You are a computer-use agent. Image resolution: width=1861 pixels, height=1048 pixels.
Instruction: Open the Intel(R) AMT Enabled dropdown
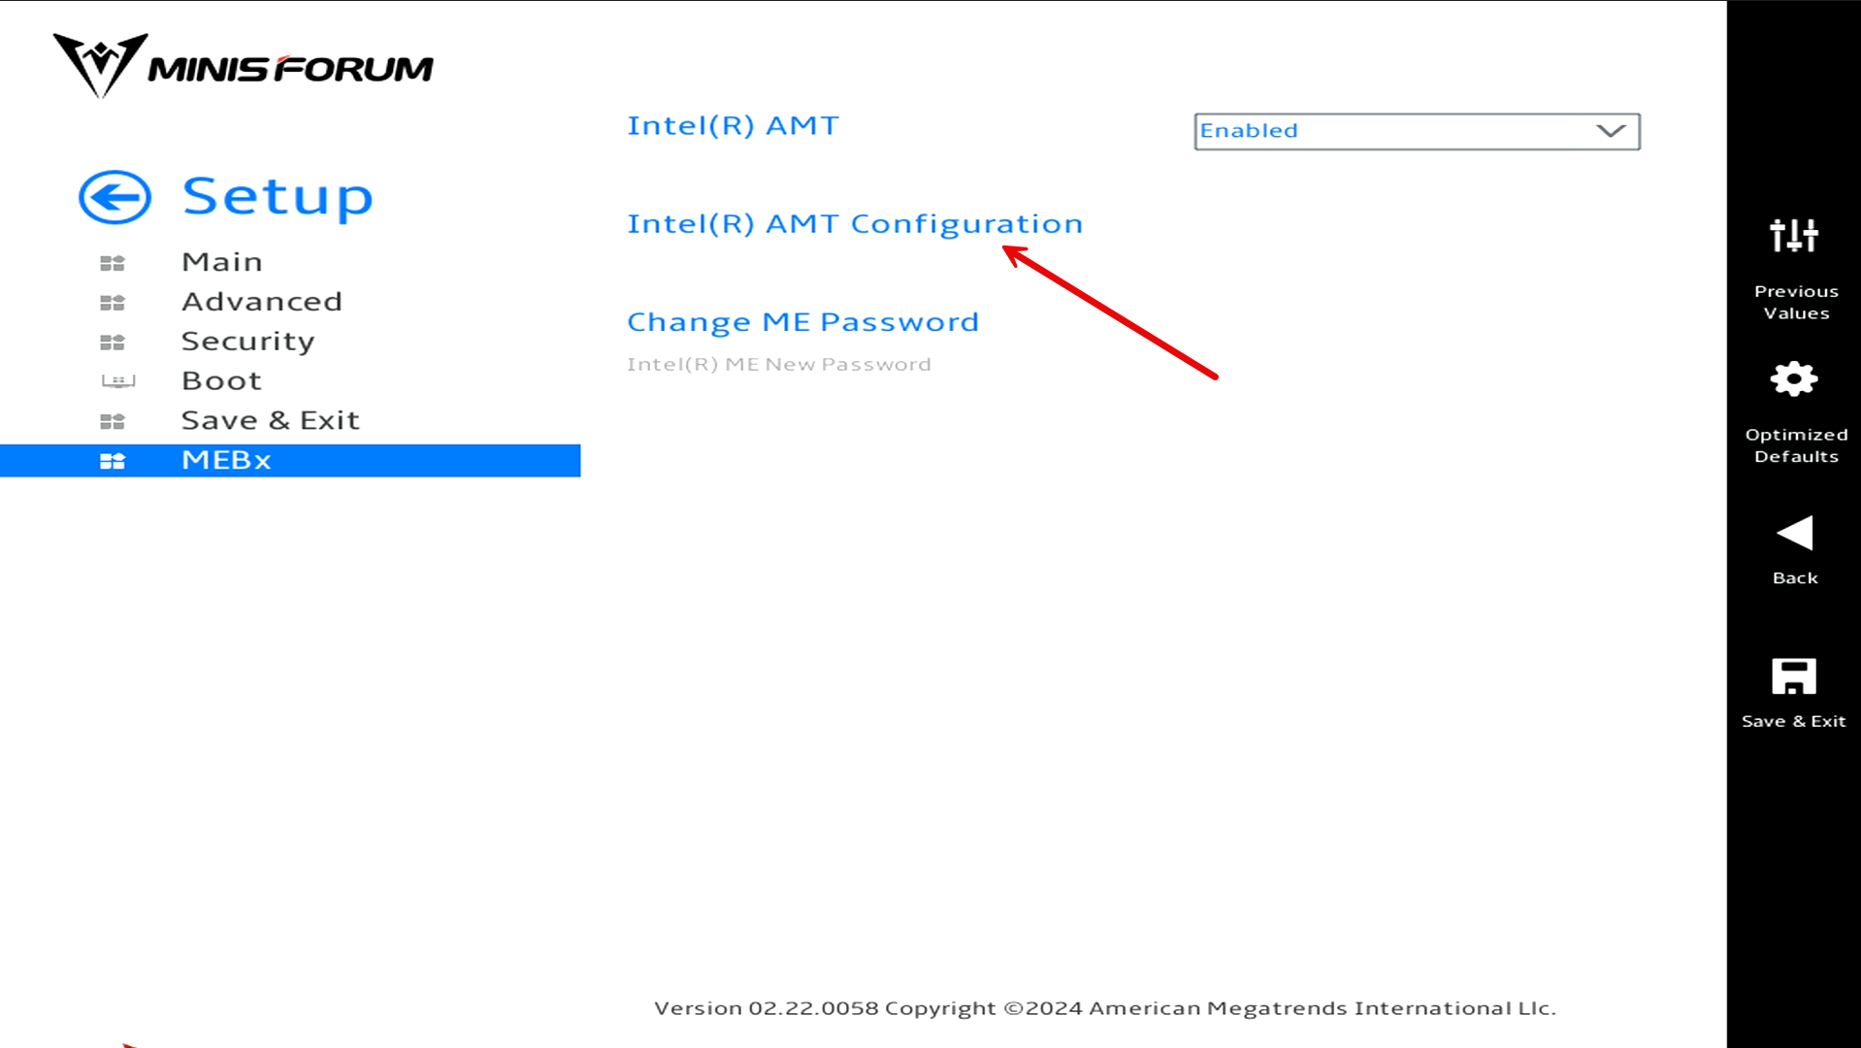point(1415,131)
